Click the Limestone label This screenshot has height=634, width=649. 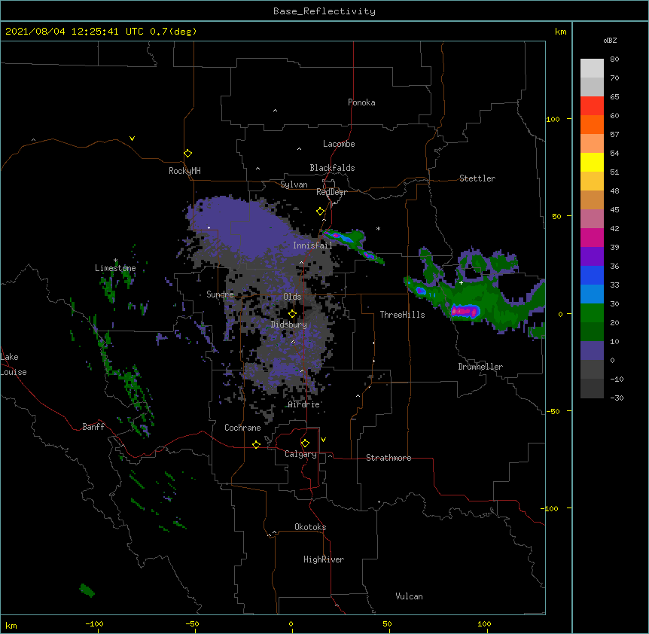[115, 268]
